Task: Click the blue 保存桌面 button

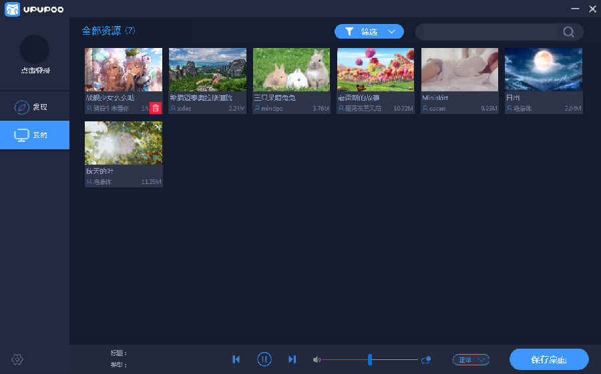Action: pos(549,359)
